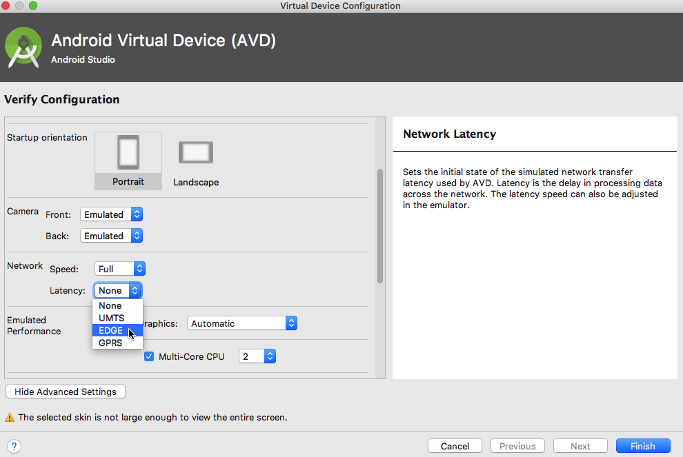Open the Front camera dropdown
683x457 pixels.
[x=111, y=214]
